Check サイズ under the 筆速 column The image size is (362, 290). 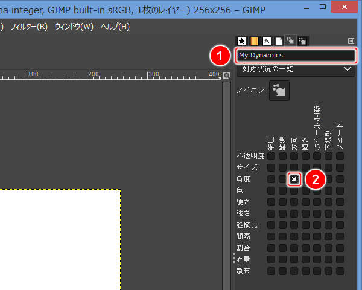tap(282, 167)
